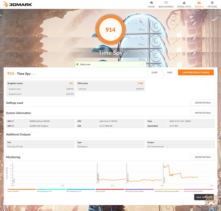
Task: Click NVIDIA GeForce MX250 GPU entry
Action: [x=39, y=121]
